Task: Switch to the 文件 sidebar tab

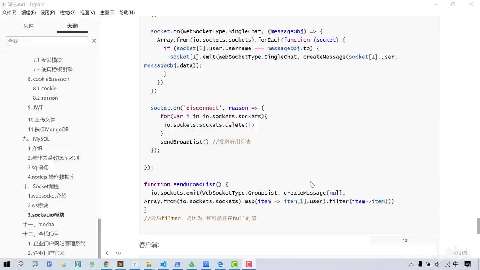Action: [28, 26]
